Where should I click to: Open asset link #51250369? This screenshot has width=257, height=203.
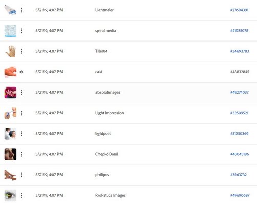(x=239, y=134)
